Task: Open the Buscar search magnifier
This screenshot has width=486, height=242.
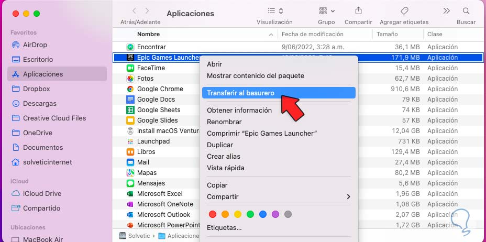Action: (466, 11)
